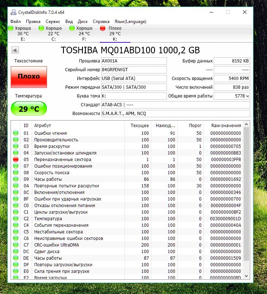Open the Справка menu

click(x=101, y=22)
